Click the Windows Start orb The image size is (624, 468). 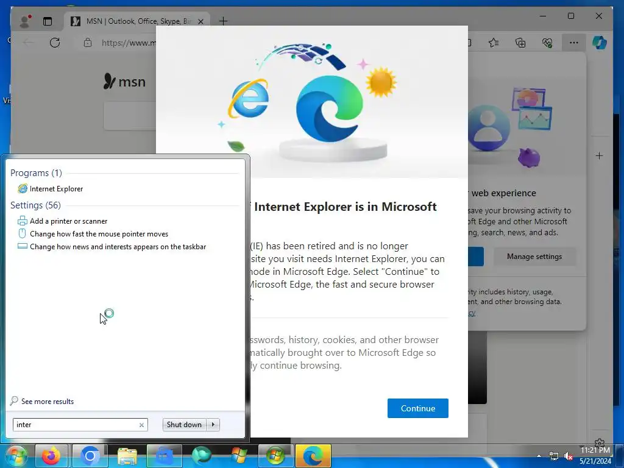pyautogui.click(x=16, y=456)
